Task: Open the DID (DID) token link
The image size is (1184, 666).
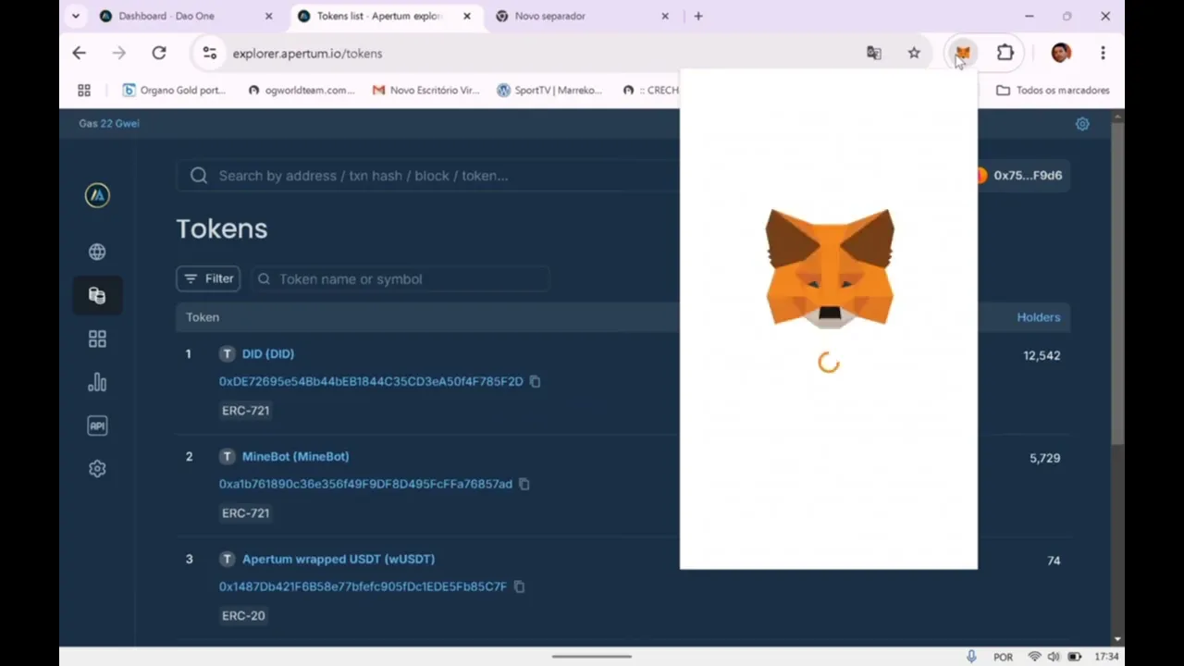Action: 268,353
